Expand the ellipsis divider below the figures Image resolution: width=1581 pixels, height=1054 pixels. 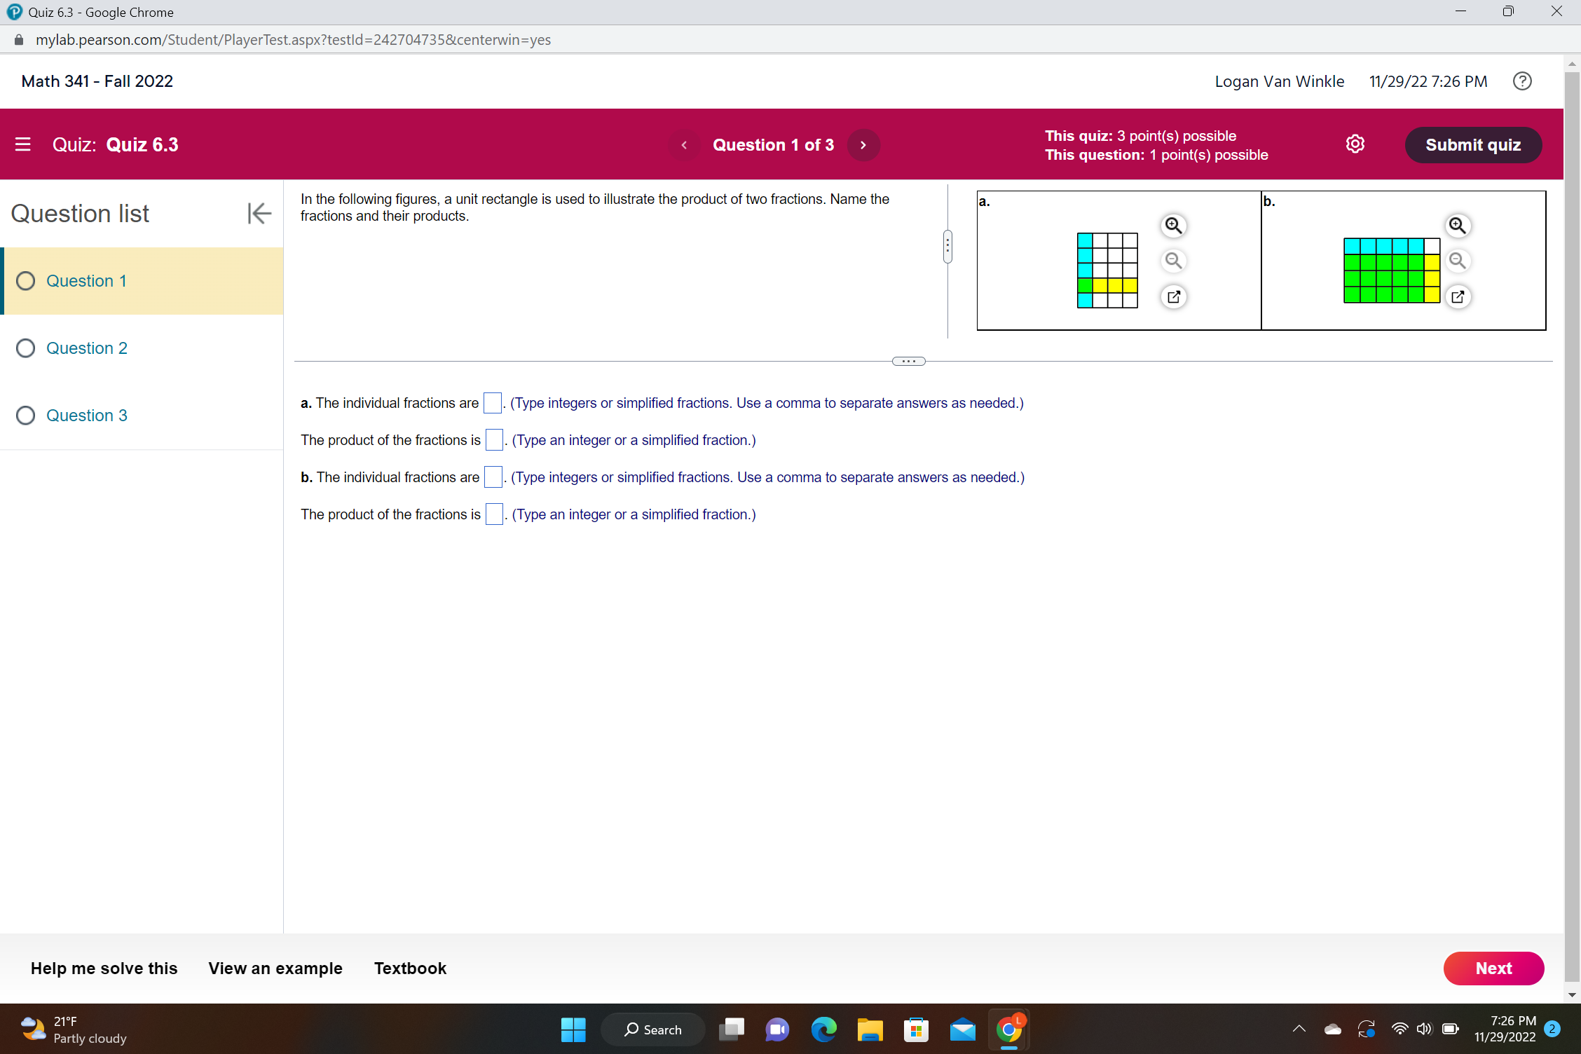click(x=908, y=360)
